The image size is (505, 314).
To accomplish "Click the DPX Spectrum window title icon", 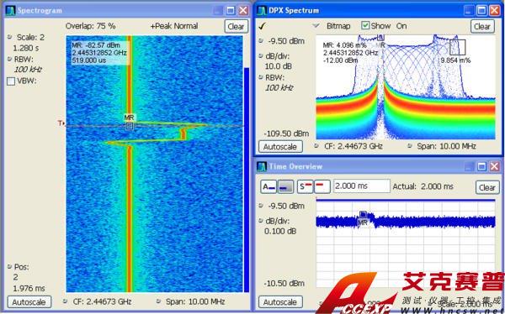I will click(262, 11).
